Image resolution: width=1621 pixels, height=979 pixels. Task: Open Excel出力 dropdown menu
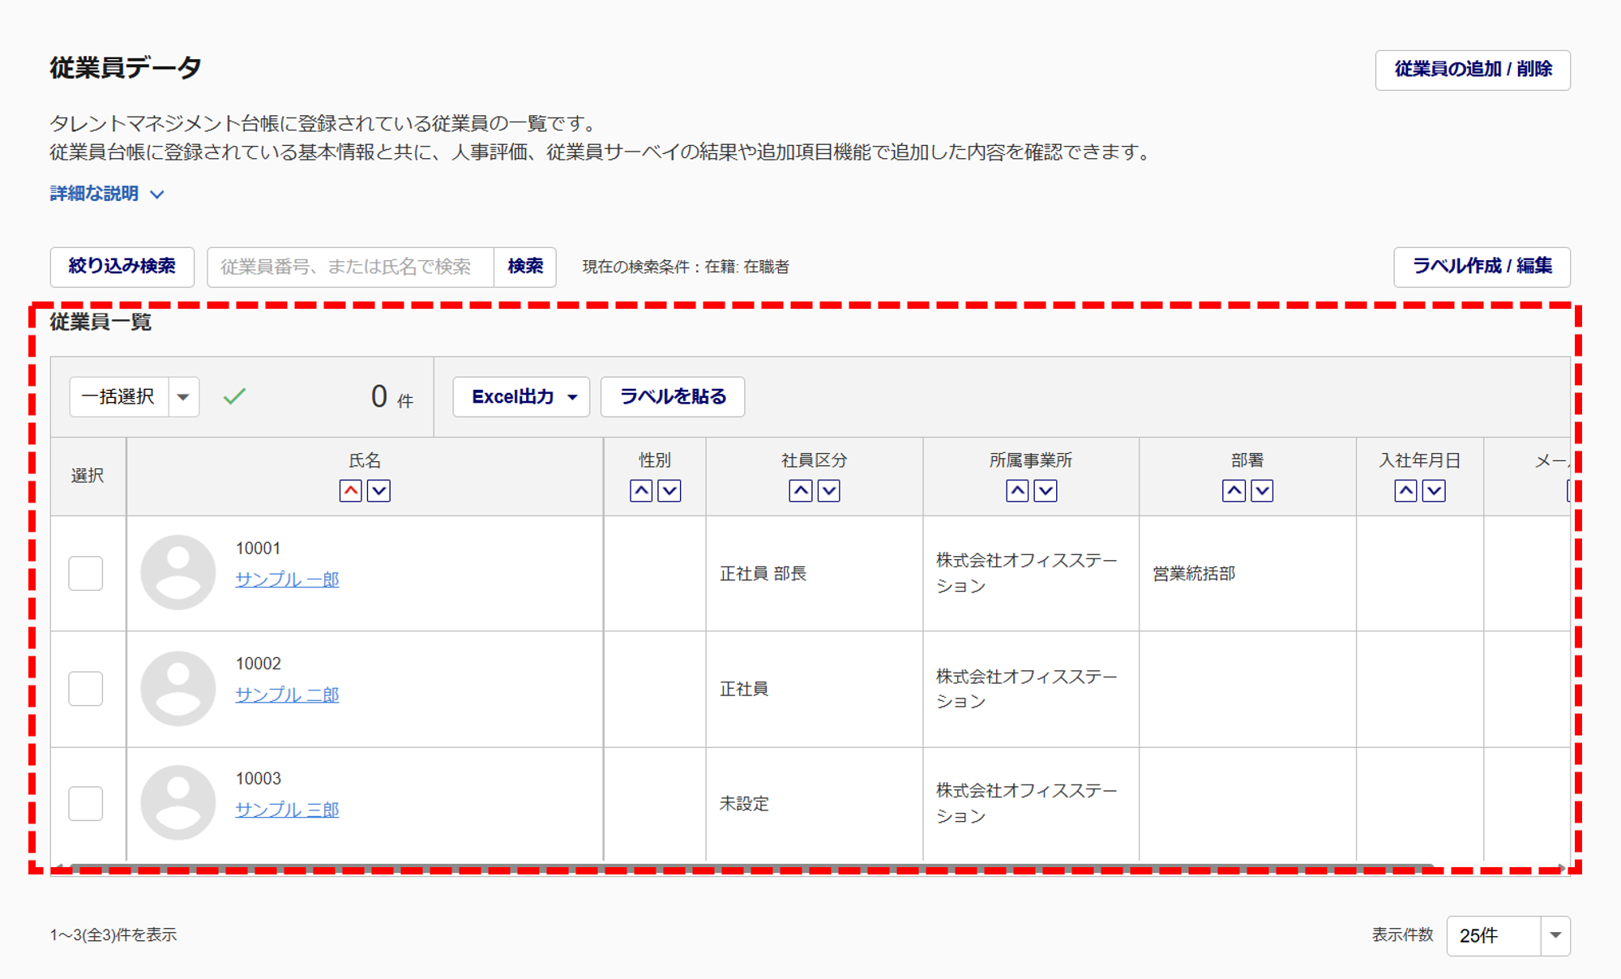(x=521, y=397)
